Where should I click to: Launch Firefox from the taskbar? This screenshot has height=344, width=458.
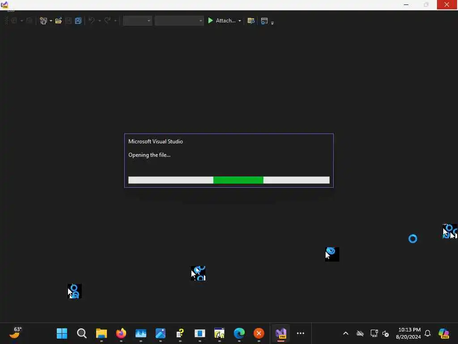click(121, 333)
